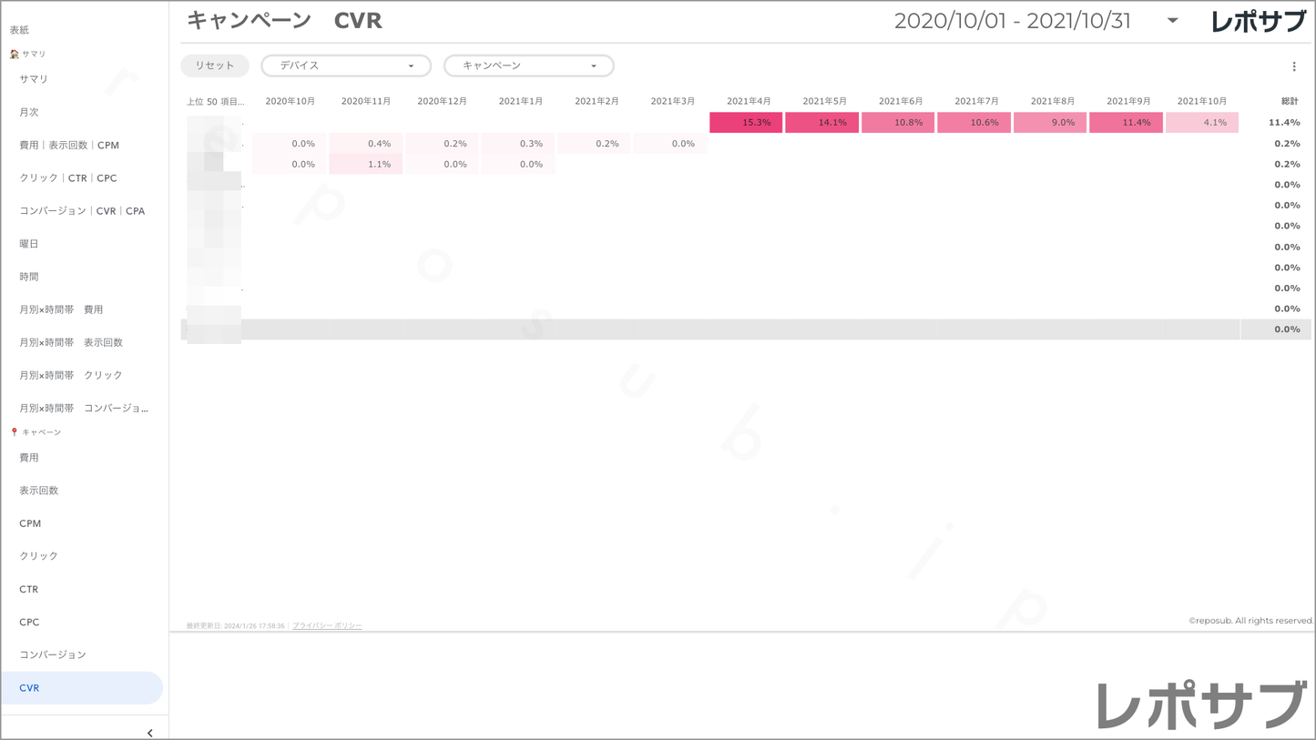The width and height of the screenshot is (1316, 740).
Task: Navigate to クリック｜CTR｜CPC page
Action: click(x=68, y=178)
